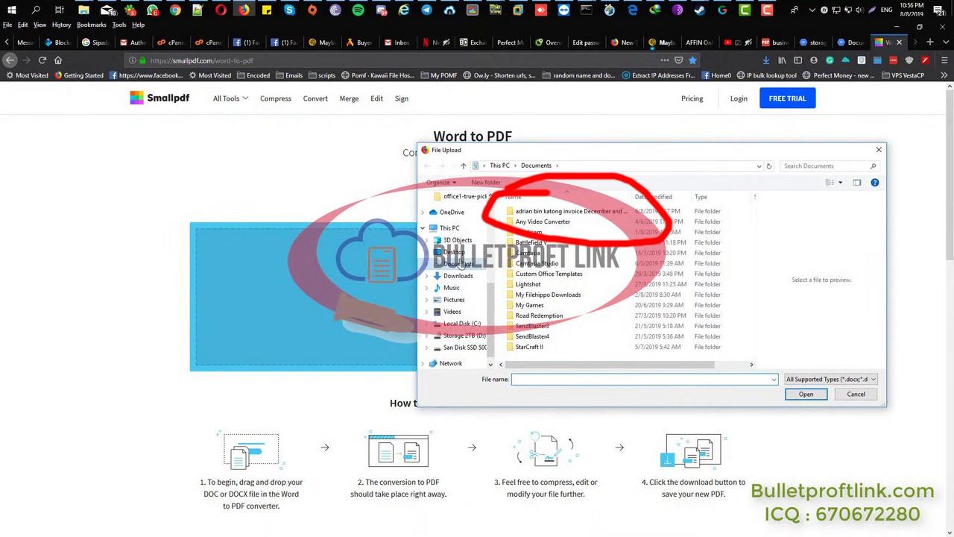The height and width of the screenshot is (537, 954).
Task: Click Cancel in File Upload dialog
Action: coord(856,394)
